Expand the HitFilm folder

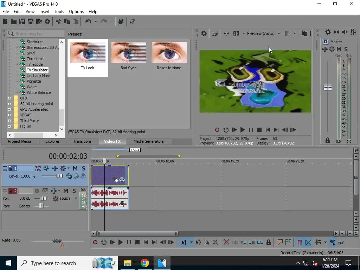point(9,126)
